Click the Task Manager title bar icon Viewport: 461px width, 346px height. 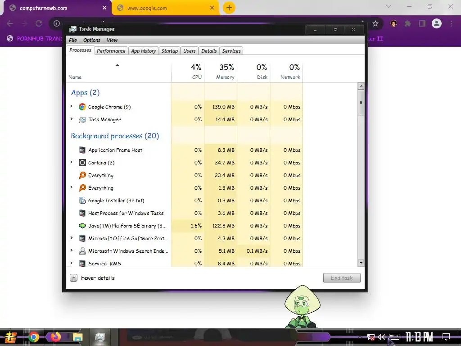tap(72, 29)
